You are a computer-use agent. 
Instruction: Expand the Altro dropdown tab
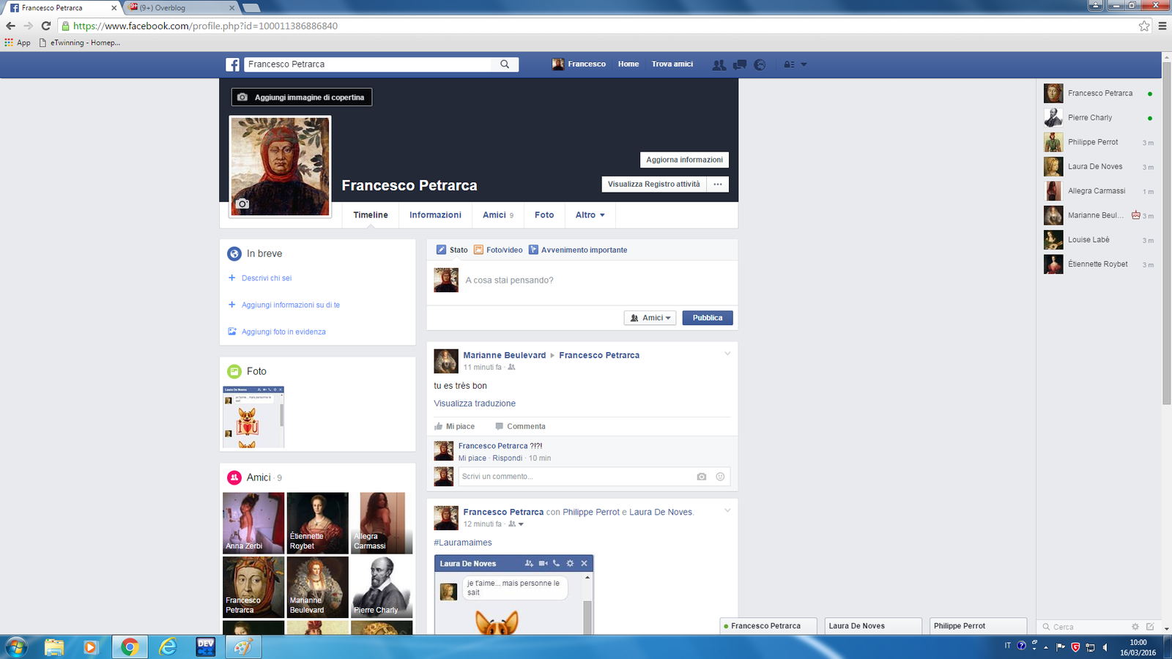pos(590,215)
